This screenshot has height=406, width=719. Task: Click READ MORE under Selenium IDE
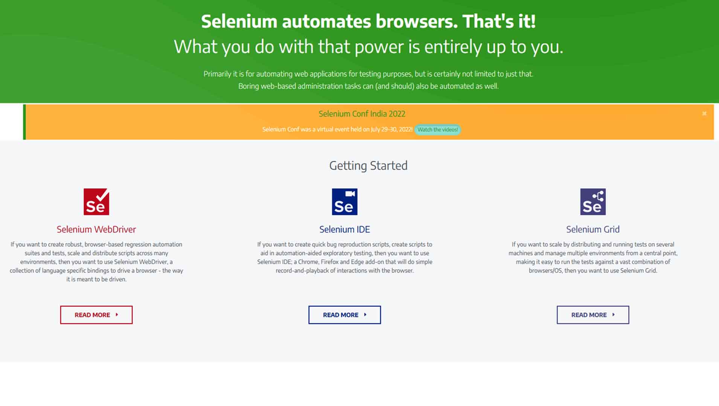[344, 315]
